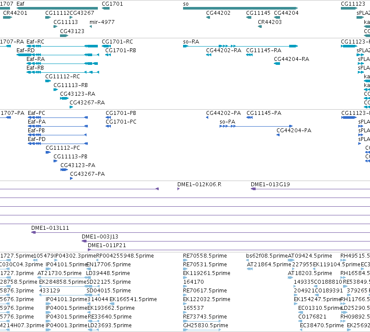Click the DME1-003J13 BAC label

[x=100, y=237]
